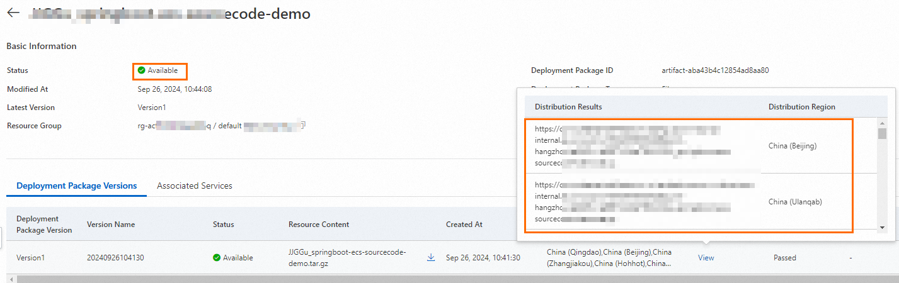Viewport: 899px width, 283px height.
Task: Select the China (Ulanqab) distribution region
Action: point(795,202)
